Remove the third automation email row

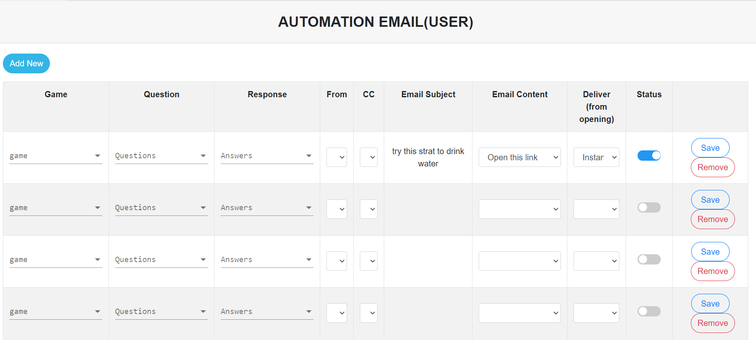click(712, 271)
